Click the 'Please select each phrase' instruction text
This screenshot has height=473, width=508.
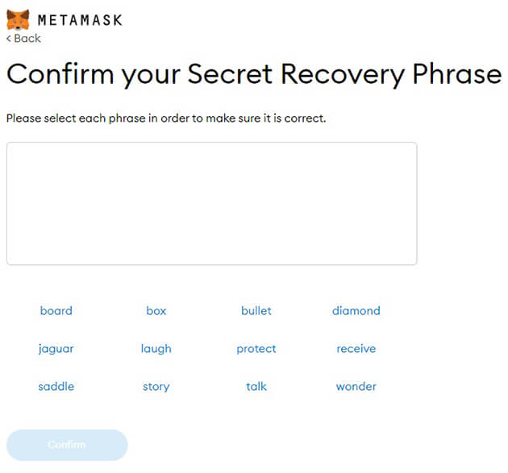(x=165, y=118)
